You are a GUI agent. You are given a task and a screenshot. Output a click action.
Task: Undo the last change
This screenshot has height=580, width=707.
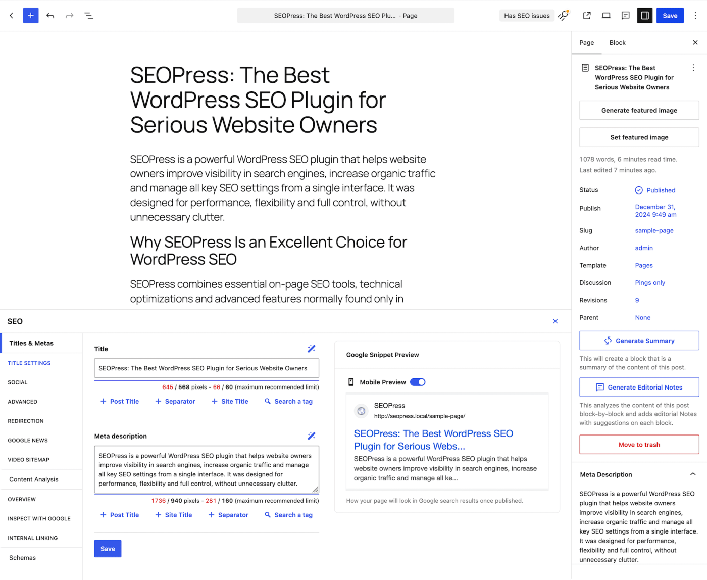(x=50, y=16)
